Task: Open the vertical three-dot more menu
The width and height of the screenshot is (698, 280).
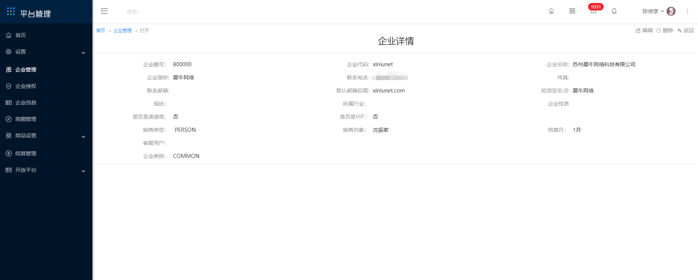Action: (688, 11)
